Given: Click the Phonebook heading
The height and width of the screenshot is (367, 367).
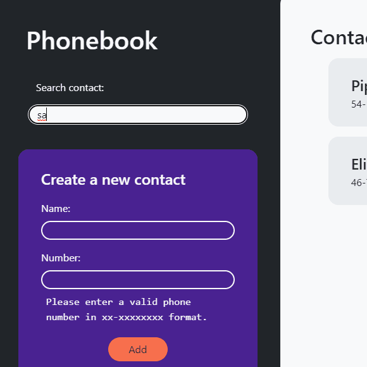Looking at the screenshot, I should pyautogui.click(x=92, y=40).
